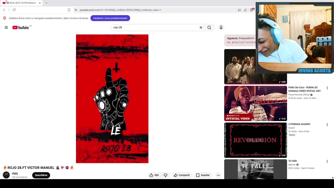Click the "142 suscriptores" text
Screen dimensions: 334x188
[x=20, y=177]
